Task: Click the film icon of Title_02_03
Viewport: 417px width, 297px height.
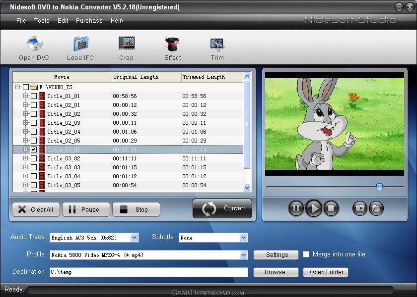Action: point(42,123)
